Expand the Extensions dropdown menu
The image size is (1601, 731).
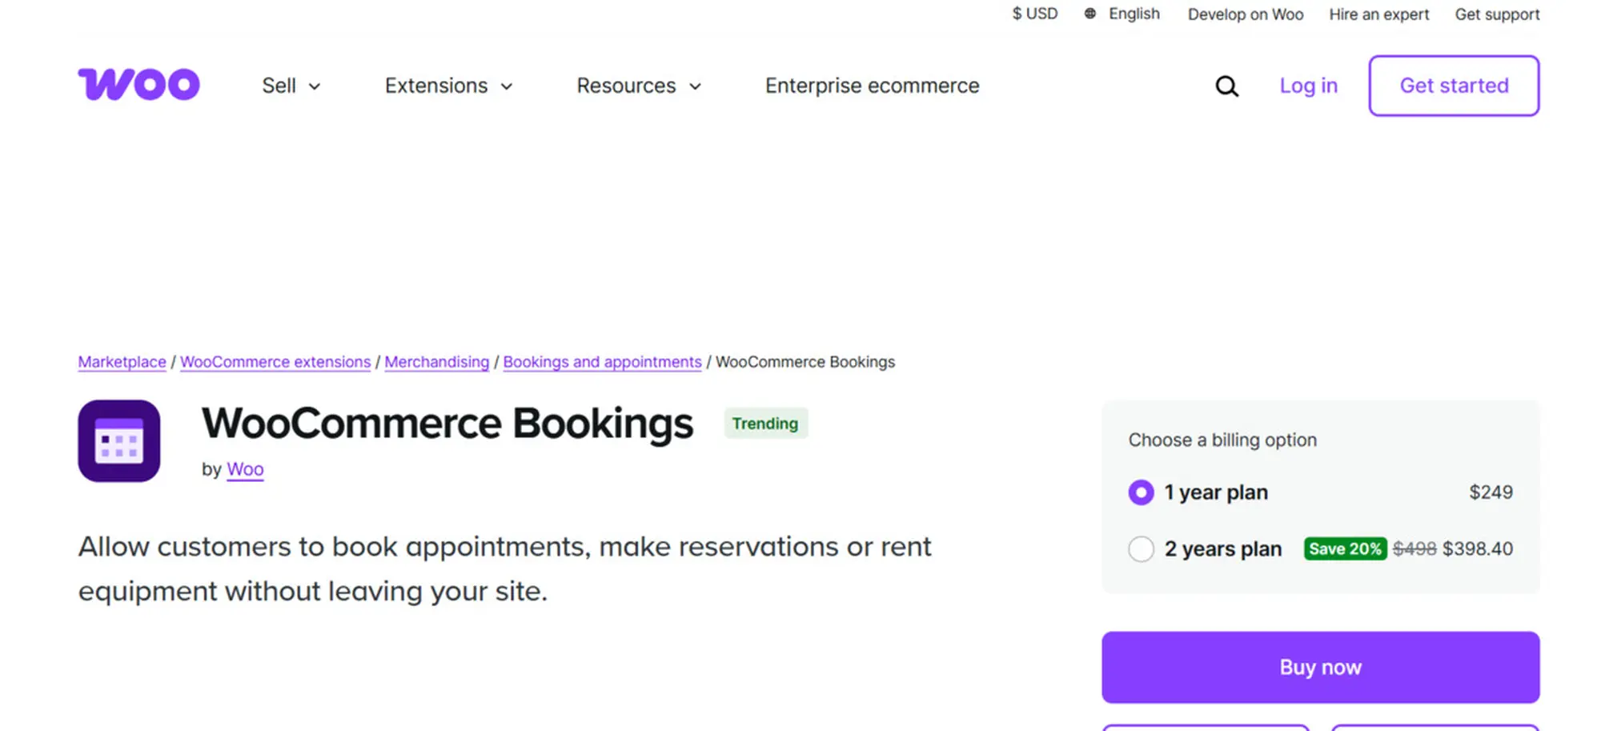[448, 86]
